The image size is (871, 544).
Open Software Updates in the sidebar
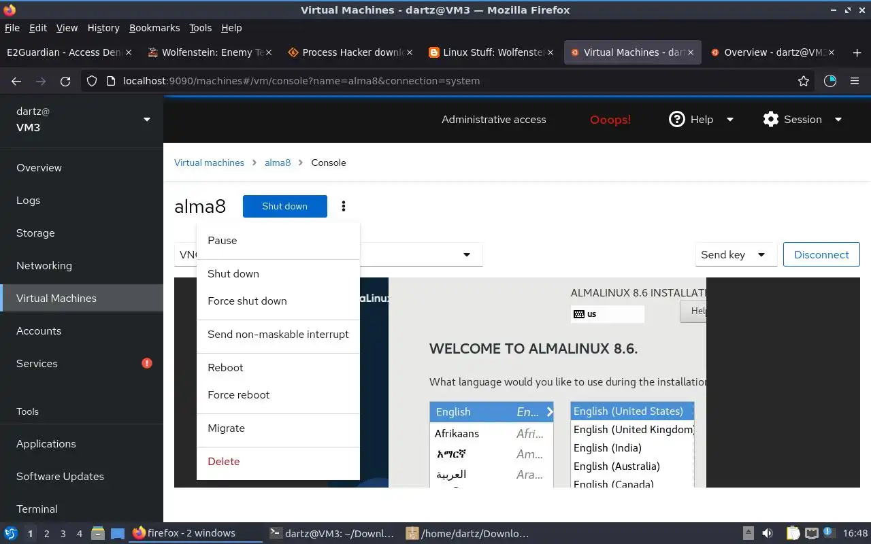(x=82, y=477)
